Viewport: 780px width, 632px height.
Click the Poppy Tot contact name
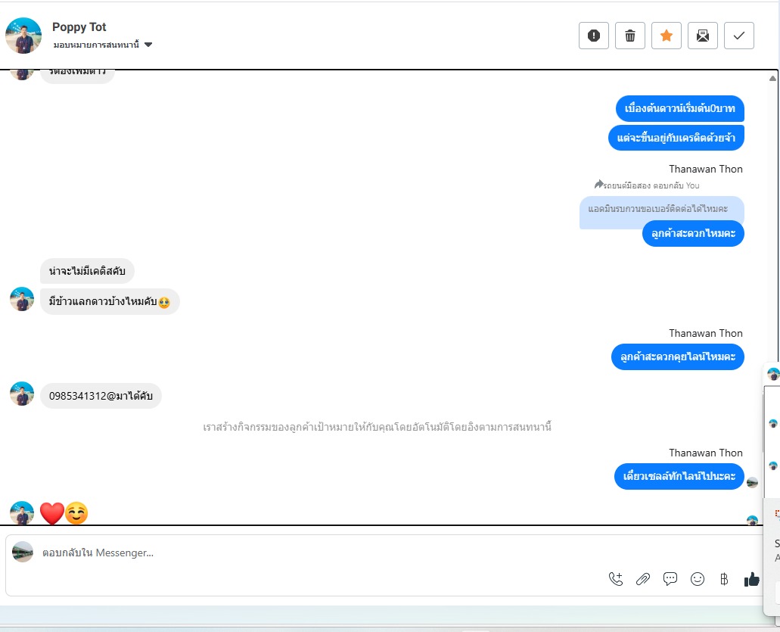click(x=79, y=27)
